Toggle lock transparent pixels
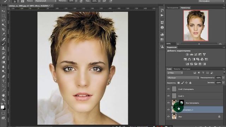This screenshot has width=226, height=127. 179,83
